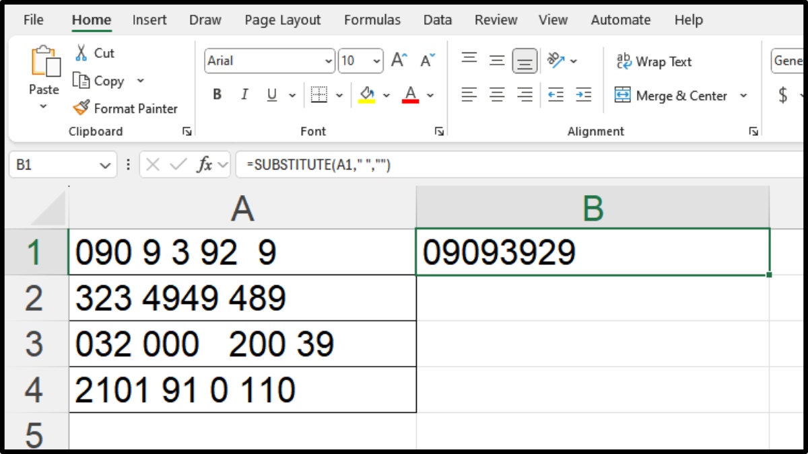Click the Copy icon
Screen dimensions: 808x454
[81, 81]
